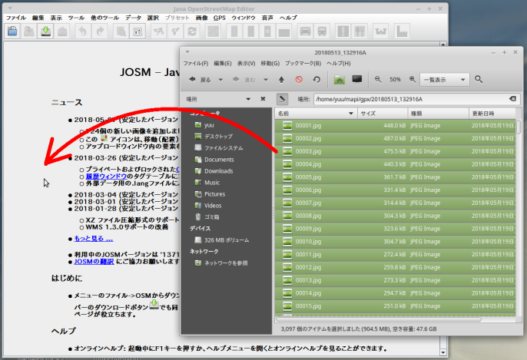Image resolution: width=527 pixels, height=360 pixels.
Task: Reload the folder in file manager
Action: tap(317, 80)
